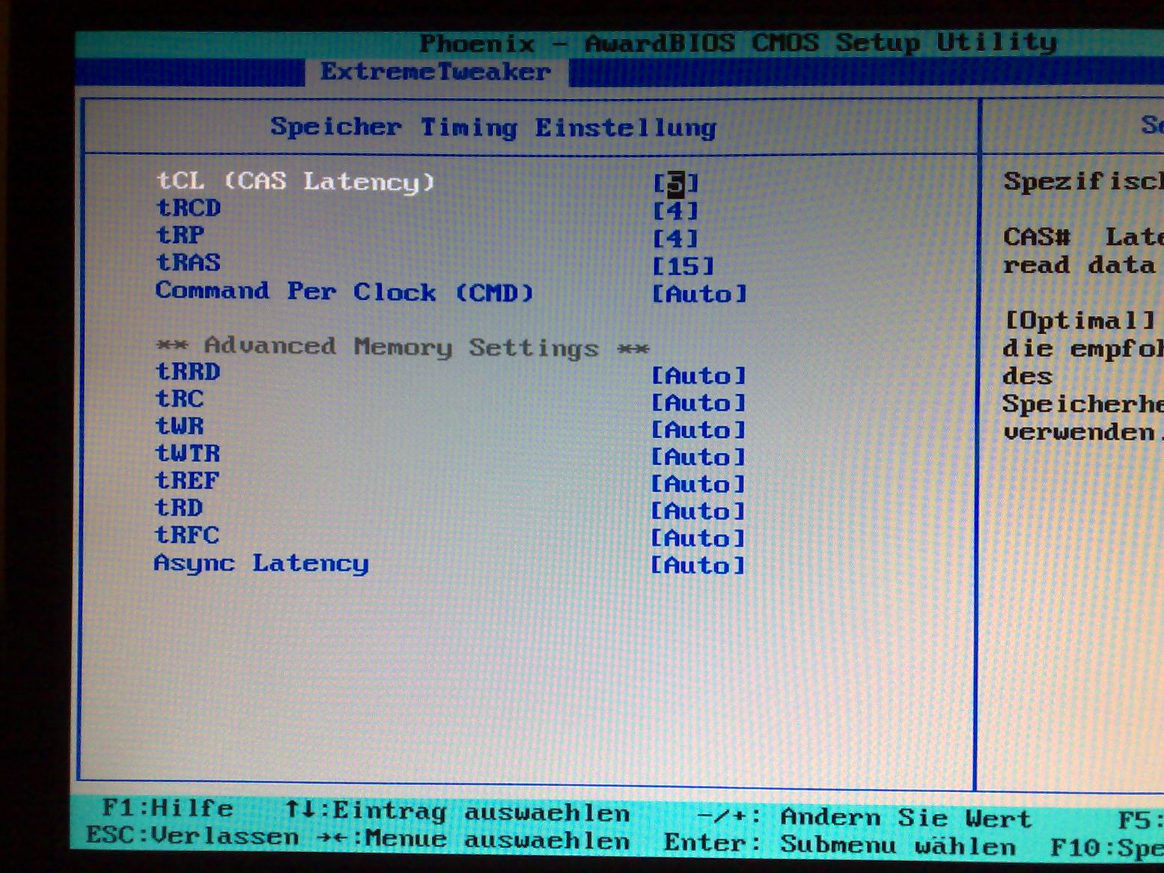
Task: Select the tRP setting label
Action: coord(180,235)
